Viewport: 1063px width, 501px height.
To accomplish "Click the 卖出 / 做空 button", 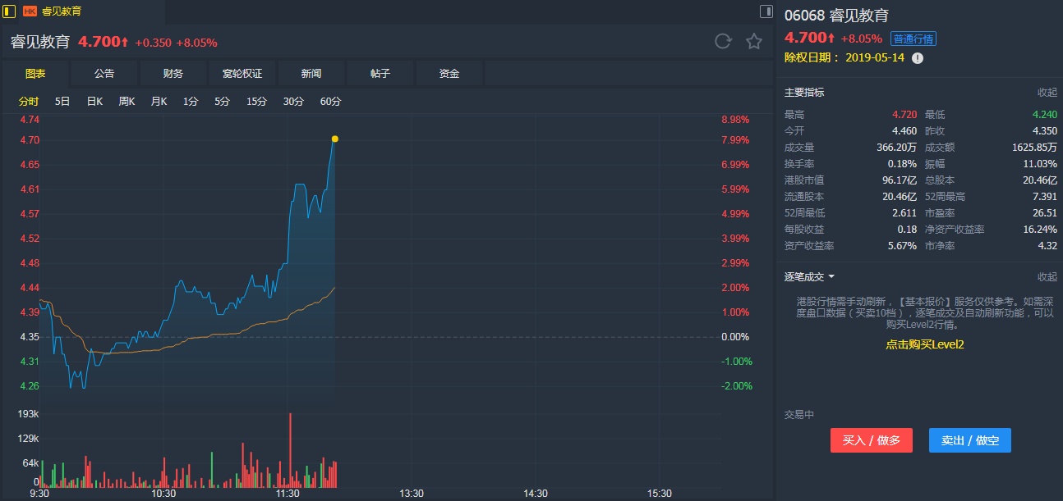I will 970,440.
